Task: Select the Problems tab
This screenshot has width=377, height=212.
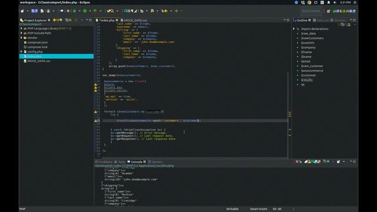Action: click(104, 162)
